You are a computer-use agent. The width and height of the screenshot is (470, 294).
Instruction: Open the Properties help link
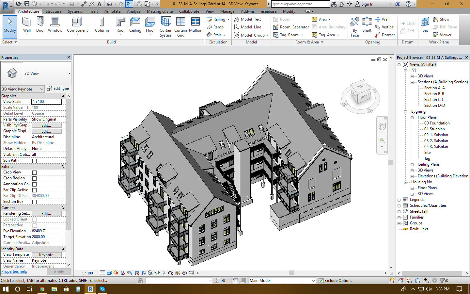(x=14, y=271)
